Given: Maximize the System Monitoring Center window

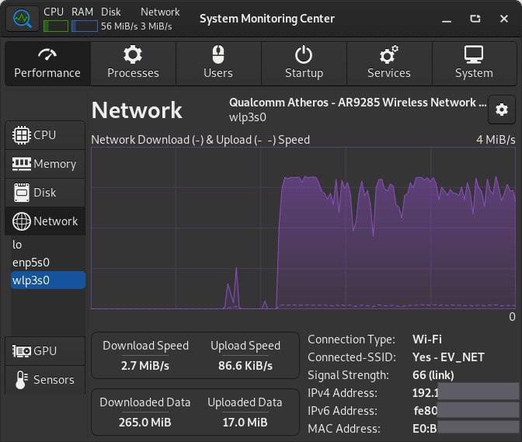Looking at the screenshot, I should pos(475,19).
